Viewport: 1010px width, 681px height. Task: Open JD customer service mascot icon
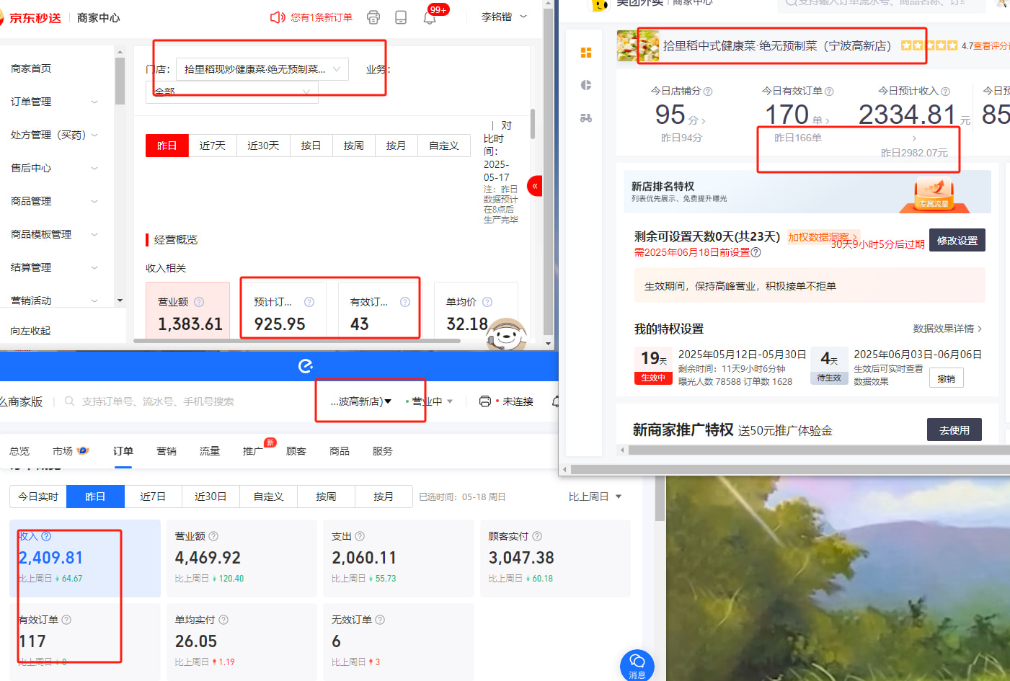(507, 335)
